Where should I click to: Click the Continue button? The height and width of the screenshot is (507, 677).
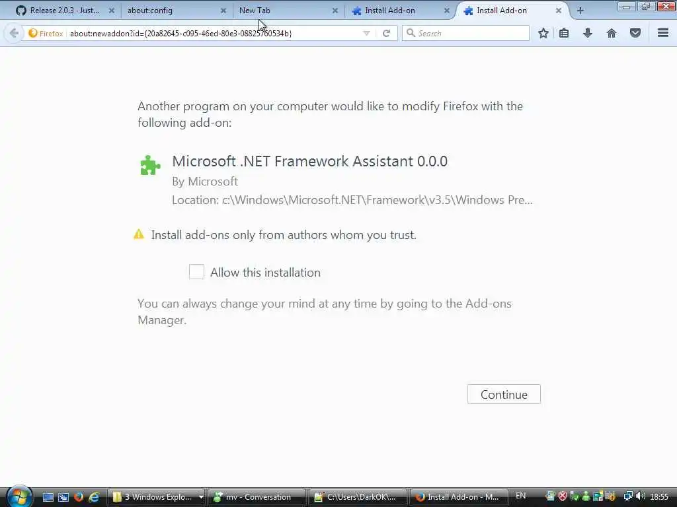coord(504,394)
